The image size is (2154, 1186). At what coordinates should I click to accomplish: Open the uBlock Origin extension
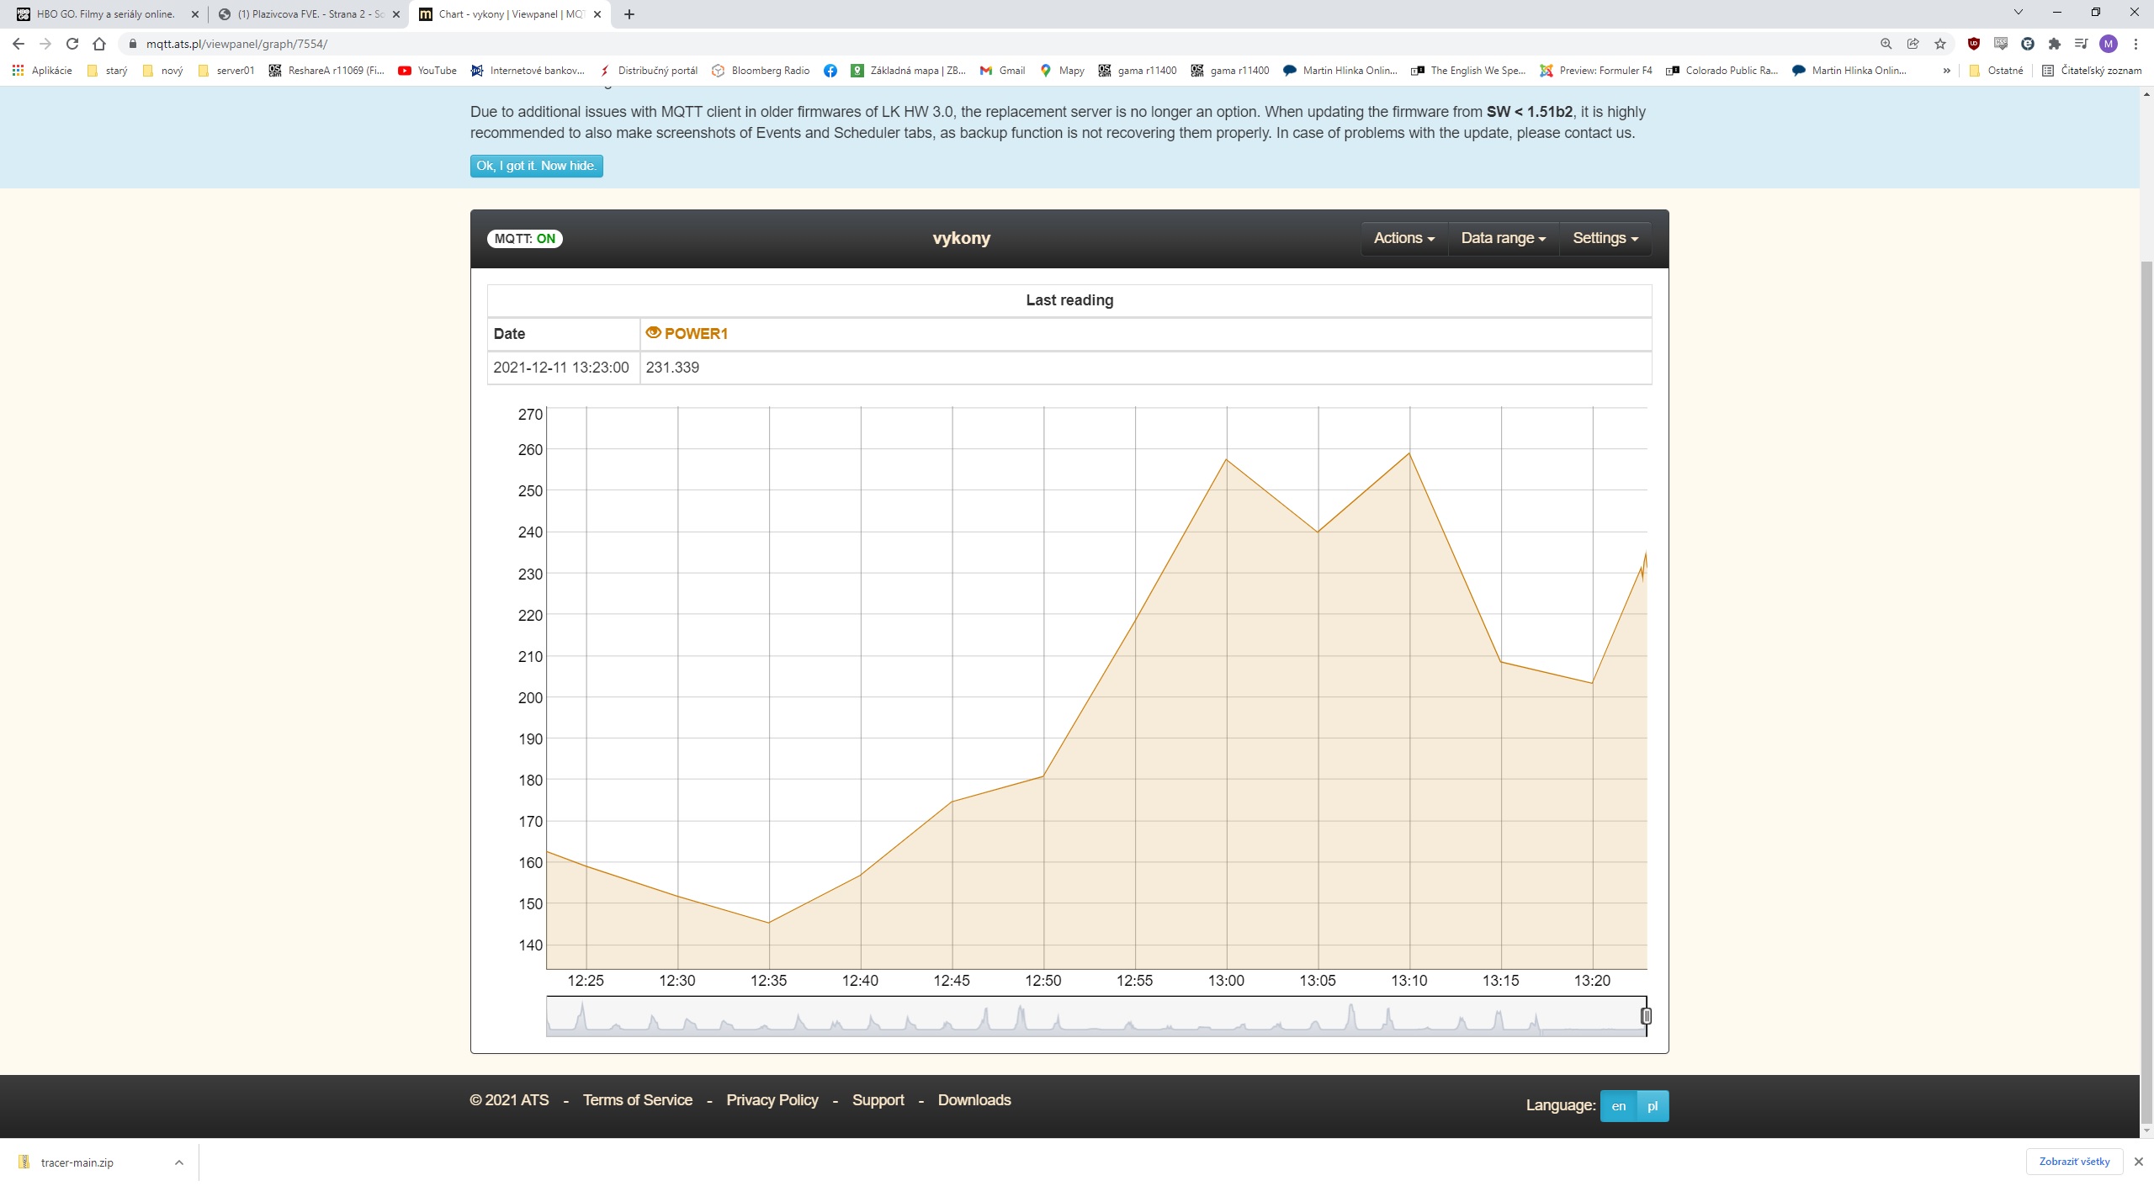tap(1973, 44)
